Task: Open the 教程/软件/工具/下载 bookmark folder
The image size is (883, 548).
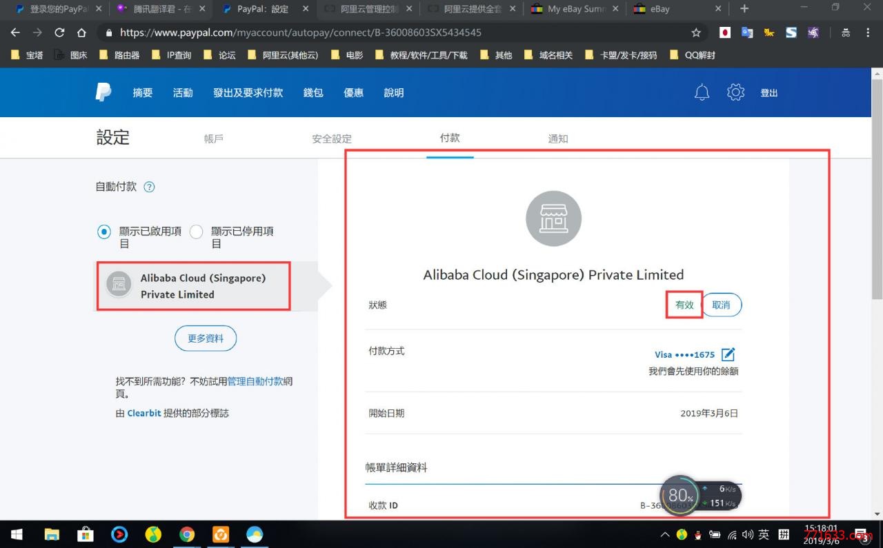Action: (x=421, y=55)
